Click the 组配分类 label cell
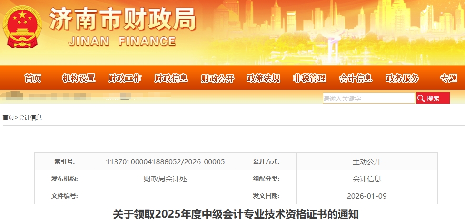This screenshot has width=465, height=221. pos(266,179)
